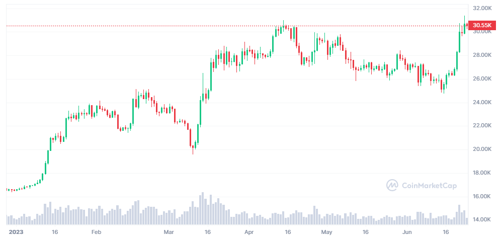Click the red 30.55K current price tag
Image resolution: width=502 pixels, height=241 pixels.
tap(482, 25)
